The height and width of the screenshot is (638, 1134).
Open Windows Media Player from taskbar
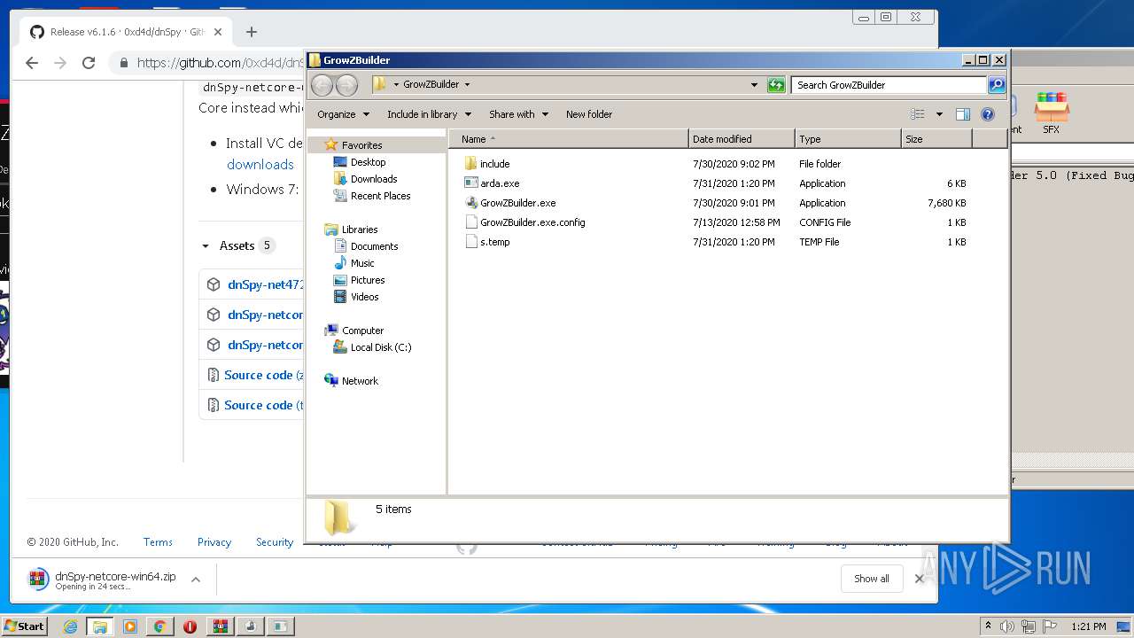tap(129, 626)
